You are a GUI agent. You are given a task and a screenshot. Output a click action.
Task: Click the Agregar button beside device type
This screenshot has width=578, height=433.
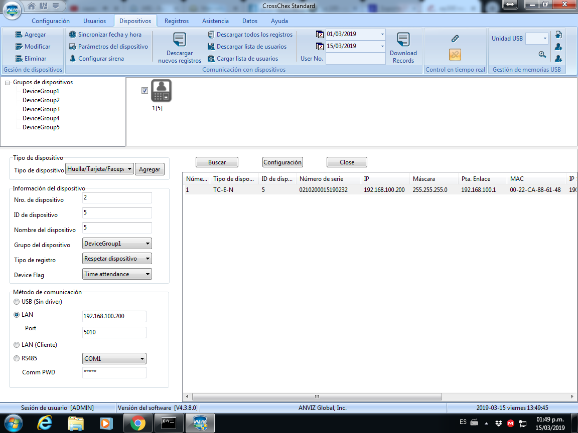click(x=150, y=169)
